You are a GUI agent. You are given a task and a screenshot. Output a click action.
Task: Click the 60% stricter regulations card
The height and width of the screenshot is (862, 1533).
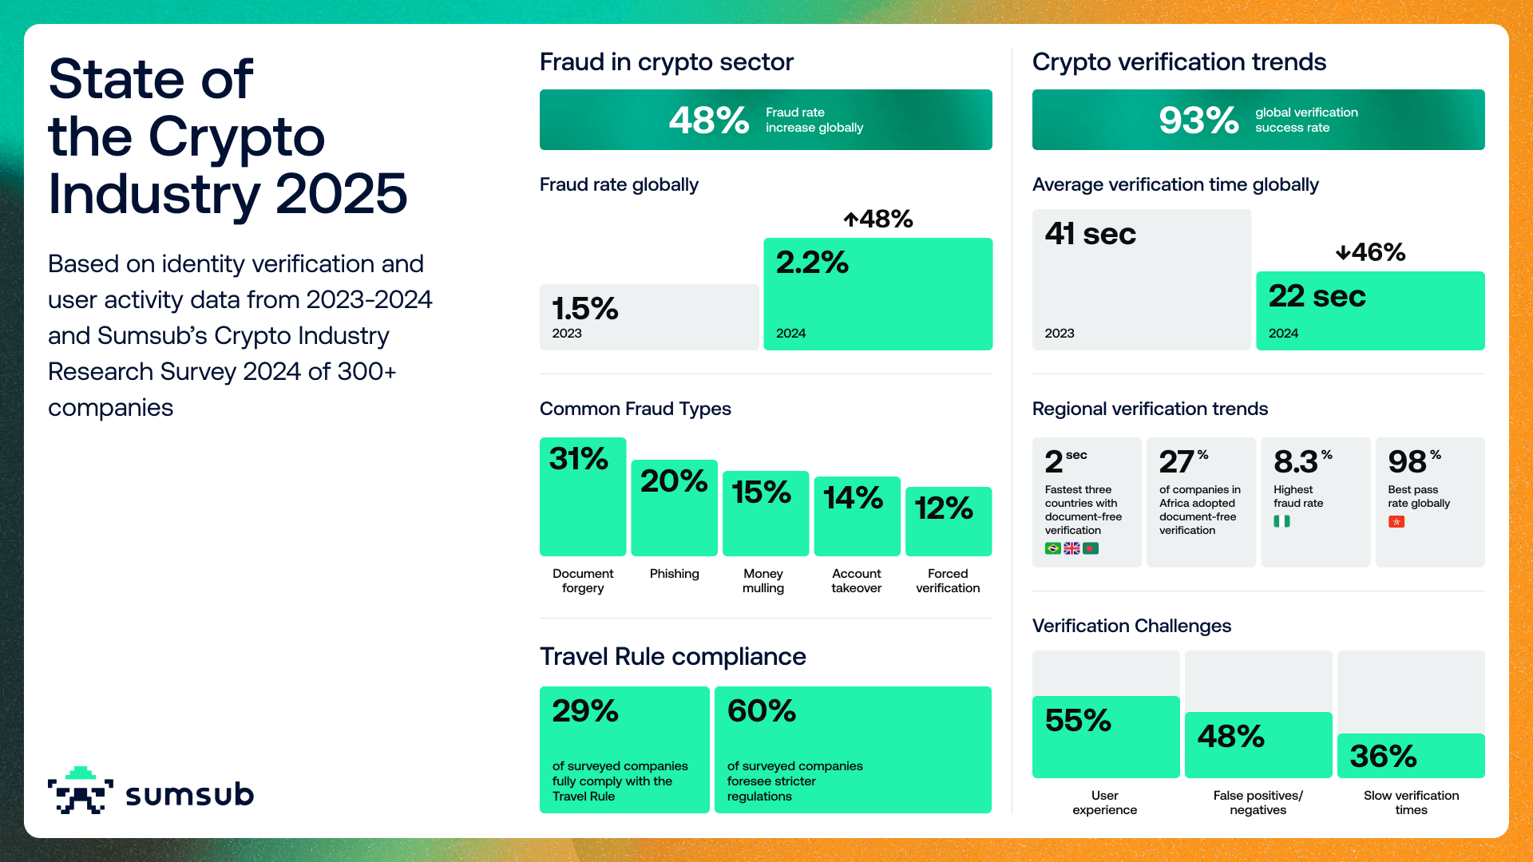click(853, 749)
